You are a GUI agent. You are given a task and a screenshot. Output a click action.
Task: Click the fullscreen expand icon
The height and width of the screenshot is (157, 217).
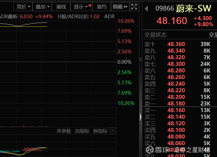(134, 7)
